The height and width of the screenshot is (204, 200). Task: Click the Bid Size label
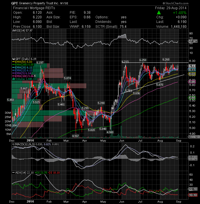pos(53,27)
